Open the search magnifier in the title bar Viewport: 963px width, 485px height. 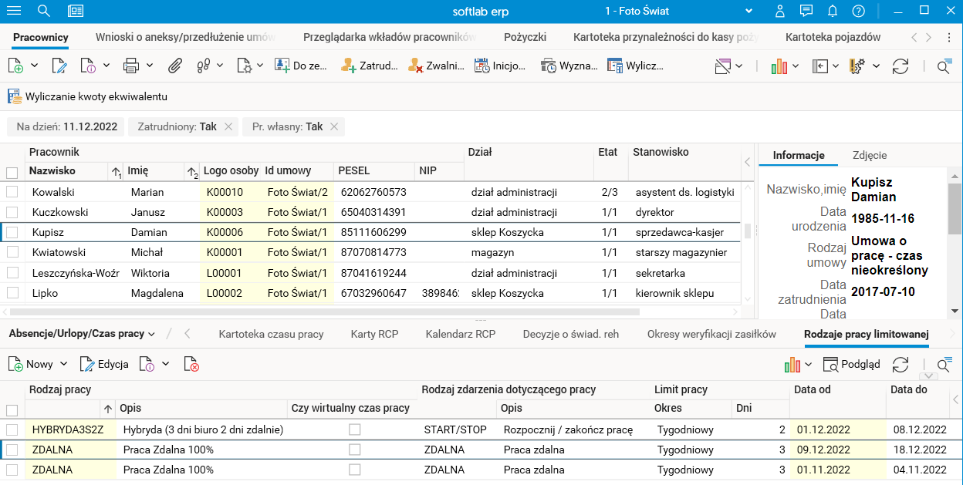click(43, 11)
